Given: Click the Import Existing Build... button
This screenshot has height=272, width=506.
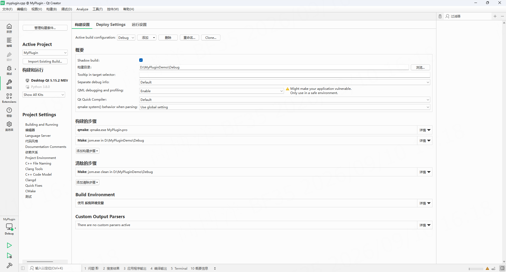Looking at the screenshot, I should pyautogui.click(x=45, y=61).
